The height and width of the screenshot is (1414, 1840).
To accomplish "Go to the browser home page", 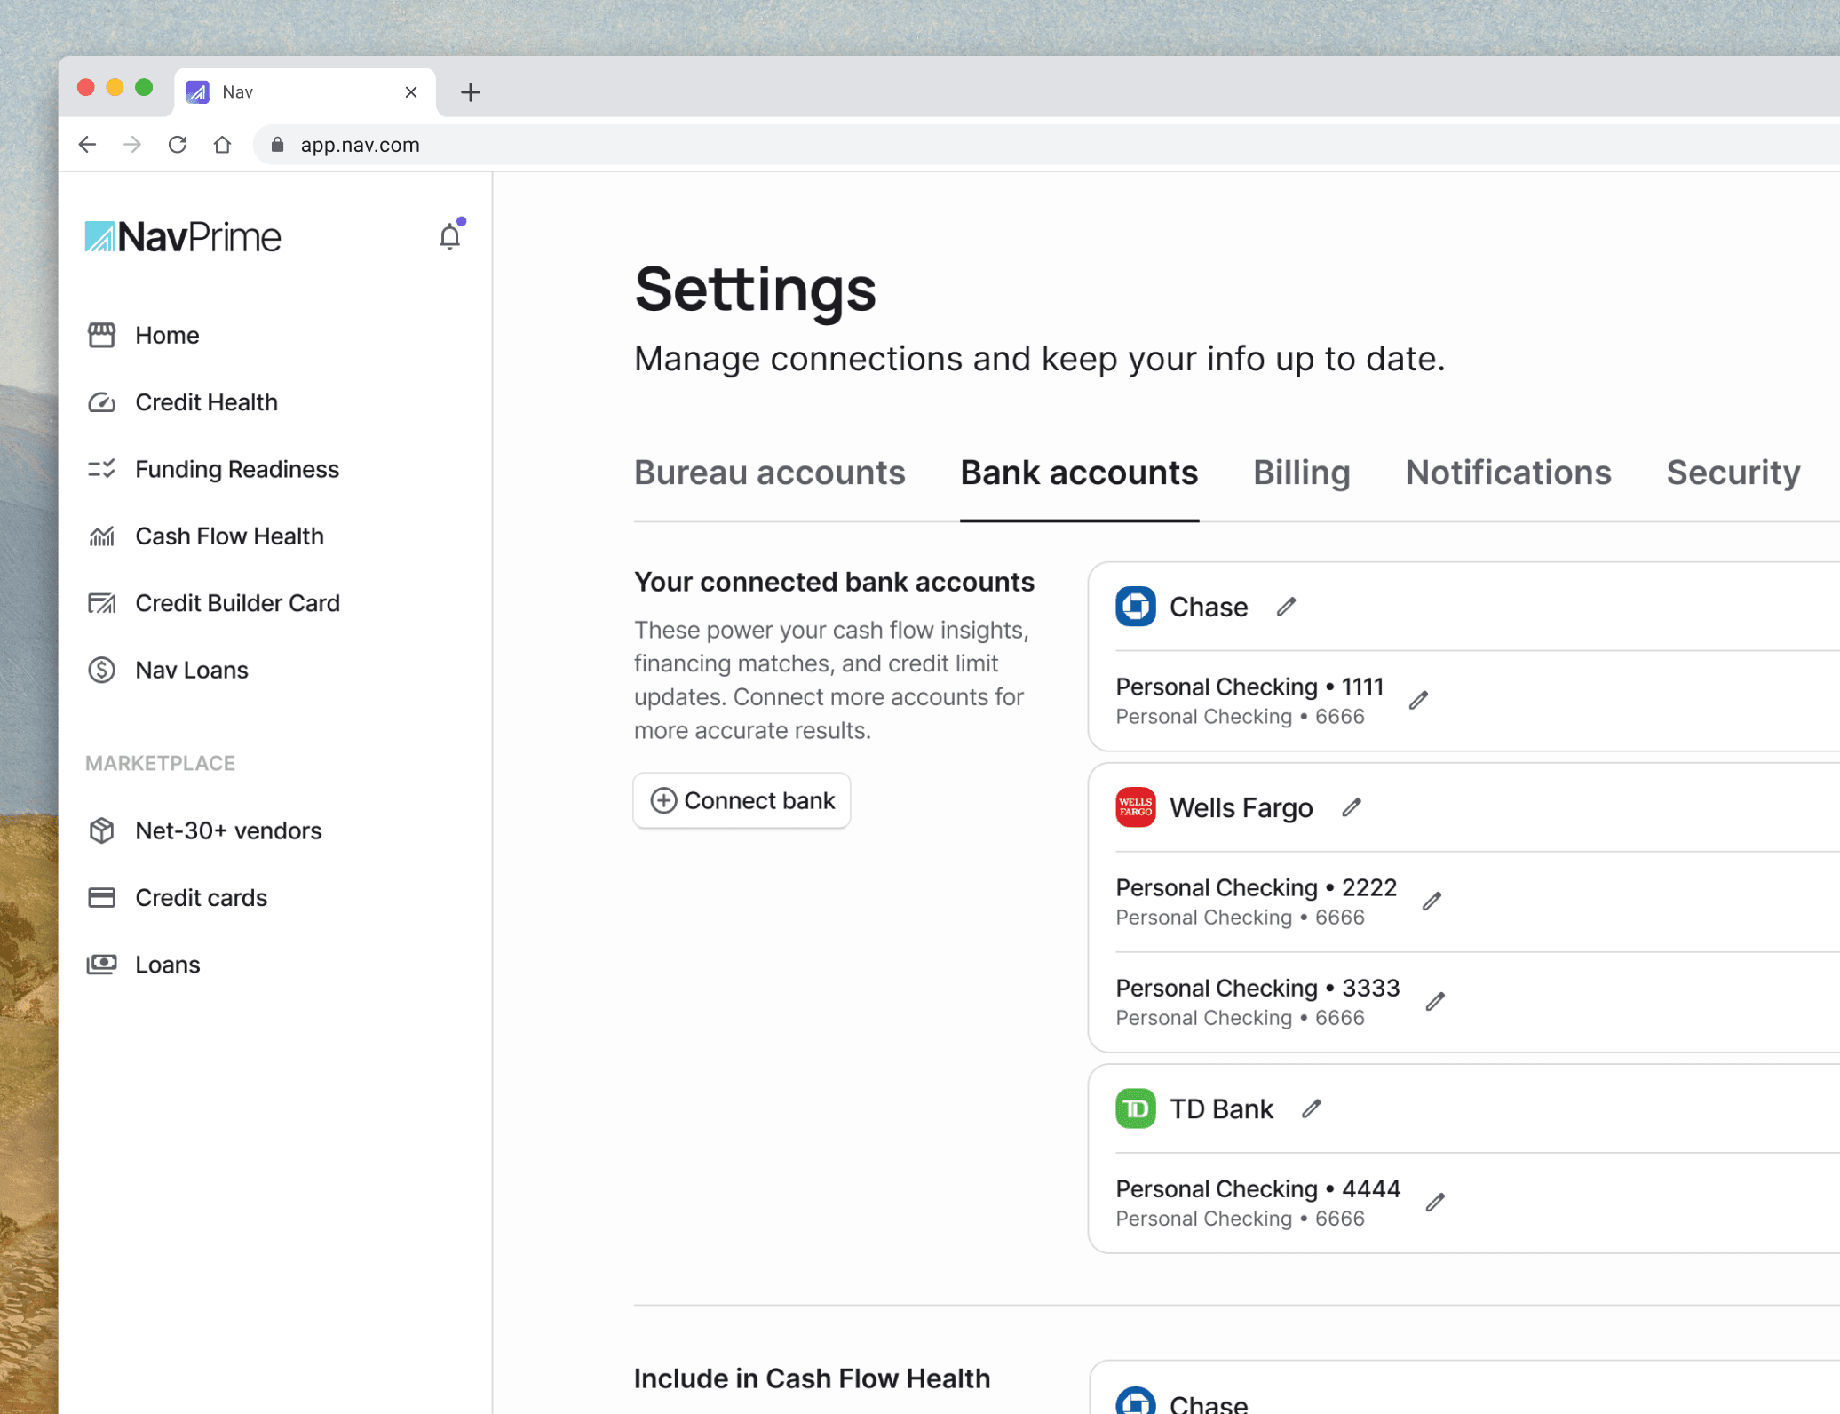I will click(x=223, y=145).
